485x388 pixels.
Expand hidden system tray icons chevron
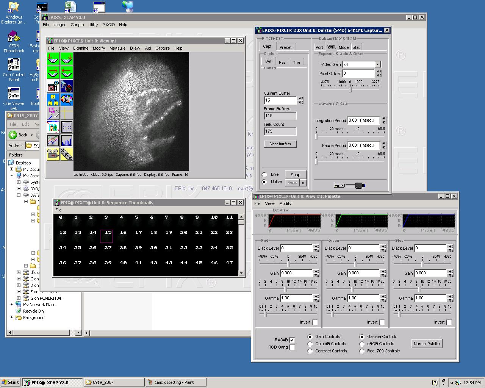tap(451, 383)
